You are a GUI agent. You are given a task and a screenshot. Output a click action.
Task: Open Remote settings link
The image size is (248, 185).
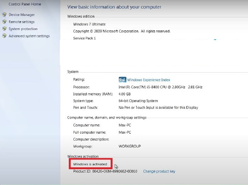(21, 22)
